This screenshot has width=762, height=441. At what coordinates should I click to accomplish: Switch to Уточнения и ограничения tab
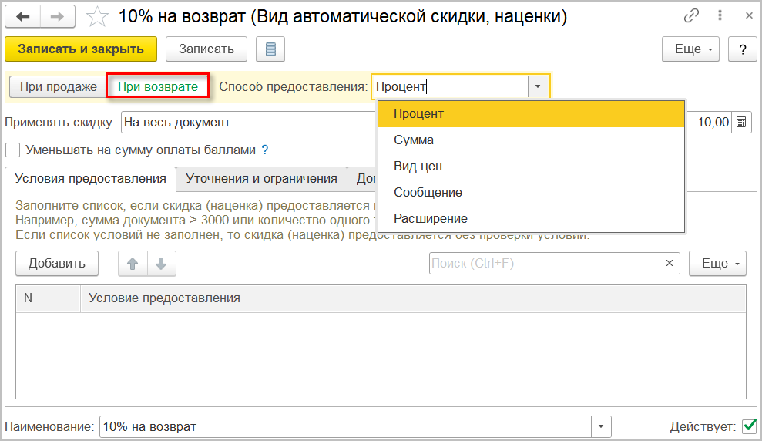261,179
